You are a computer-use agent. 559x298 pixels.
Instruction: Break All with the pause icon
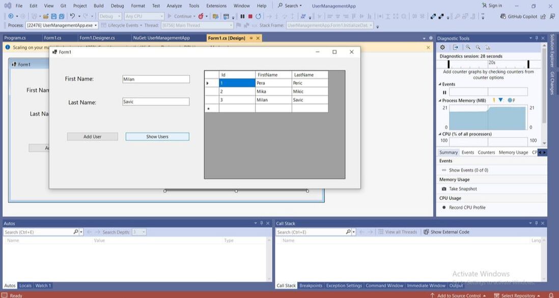pos(242,16)
